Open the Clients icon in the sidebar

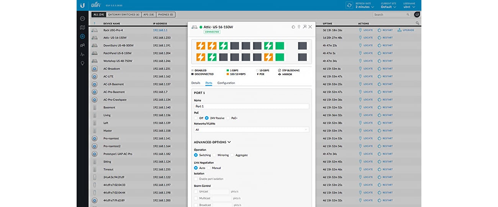click(82, 45)
